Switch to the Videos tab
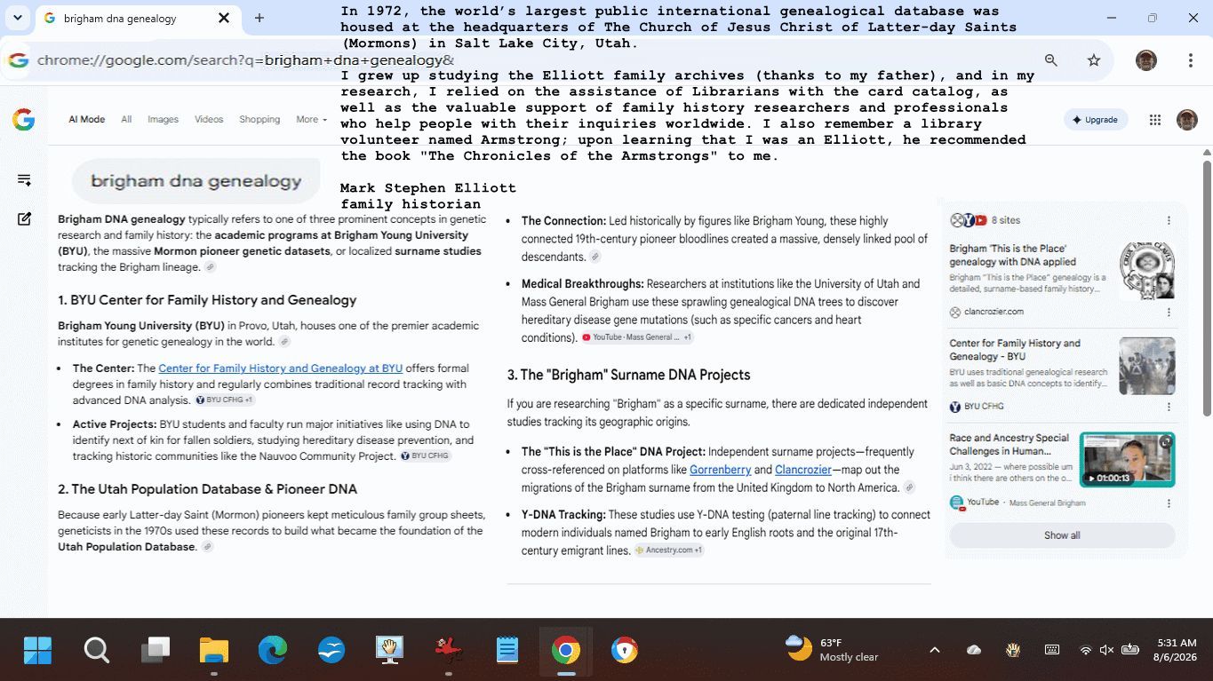Screen dimensions: 1213x681 tap(209, 119)
